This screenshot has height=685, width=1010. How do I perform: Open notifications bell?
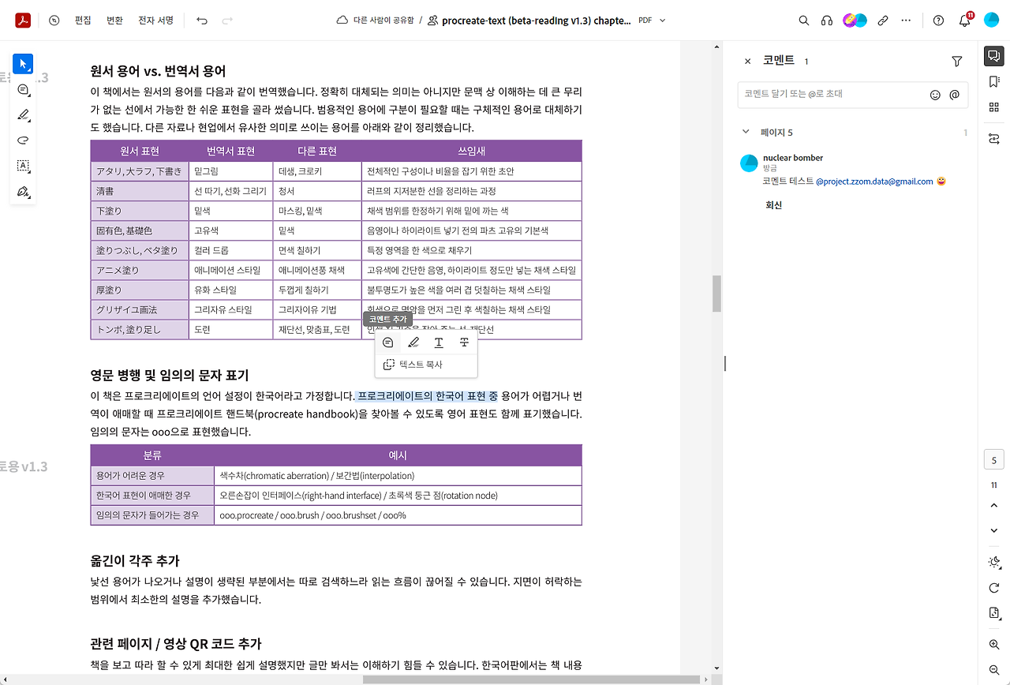click(x=965, y=21)
